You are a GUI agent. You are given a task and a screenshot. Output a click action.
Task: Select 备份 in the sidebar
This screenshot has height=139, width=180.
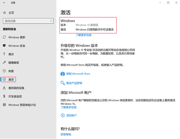point(11,54)
